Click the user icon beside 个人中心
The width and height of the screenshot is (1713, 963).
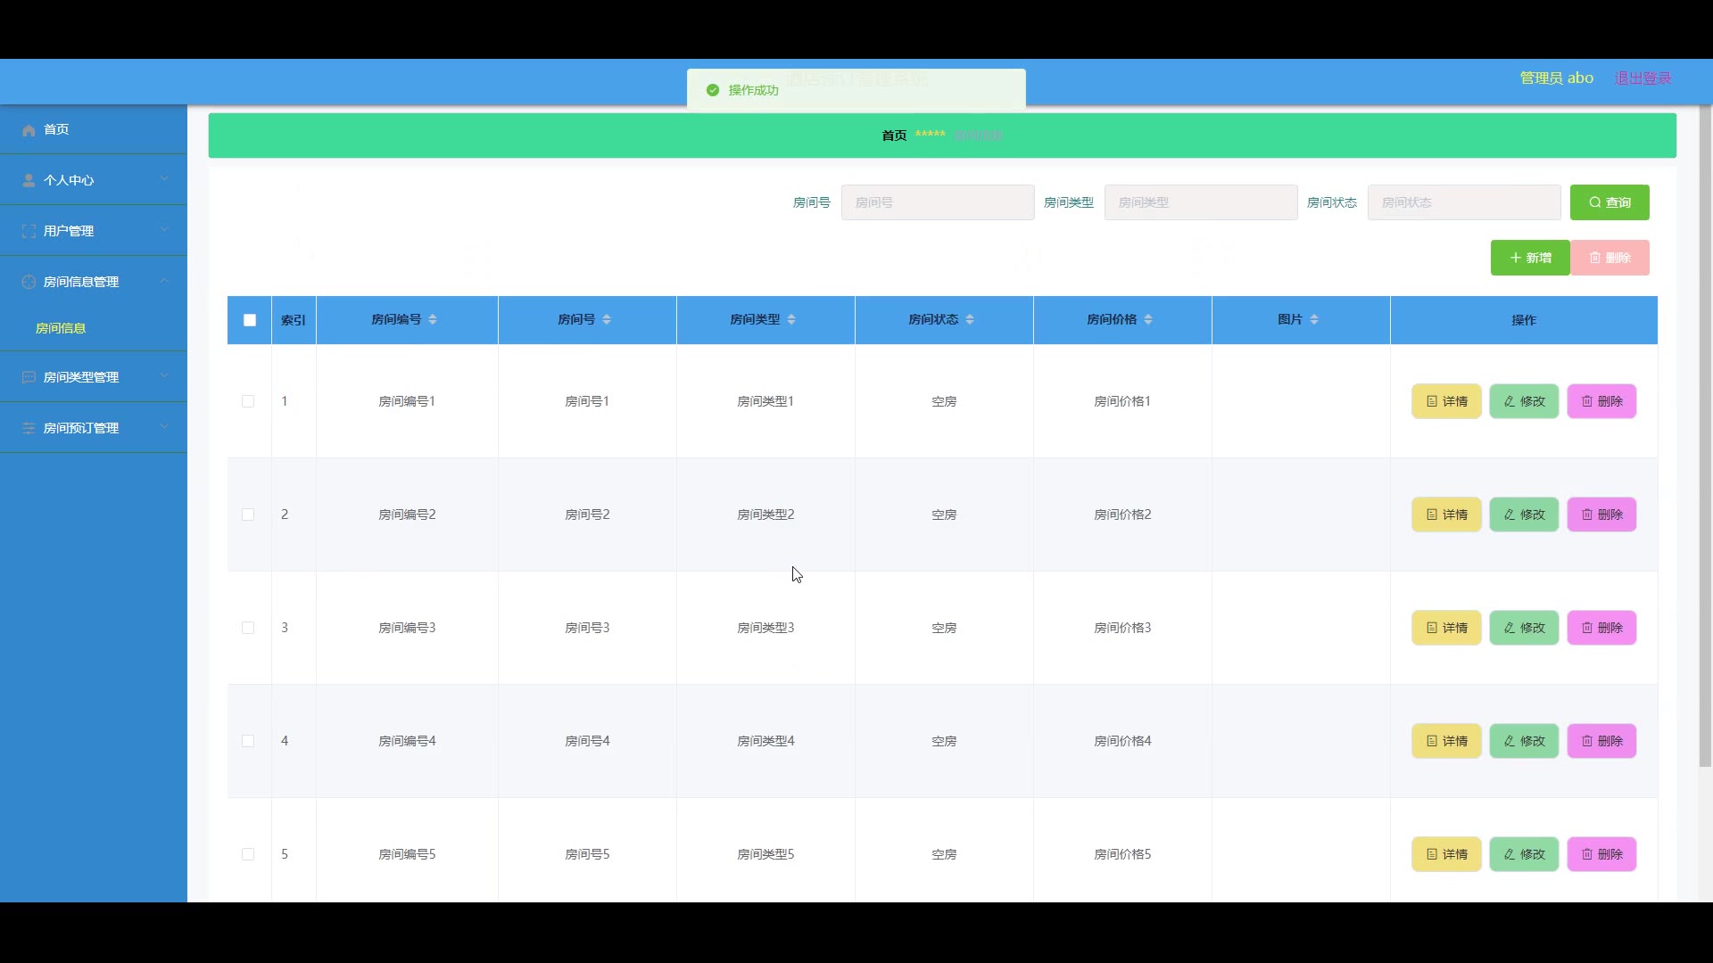(29, 181)
